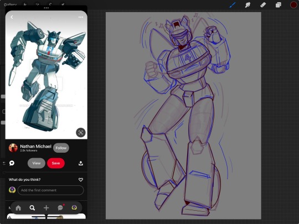The width and height of the screenshot is (299, 224).
Task: Tap the heart reaction icon
Action: click(x=81, y=180)
